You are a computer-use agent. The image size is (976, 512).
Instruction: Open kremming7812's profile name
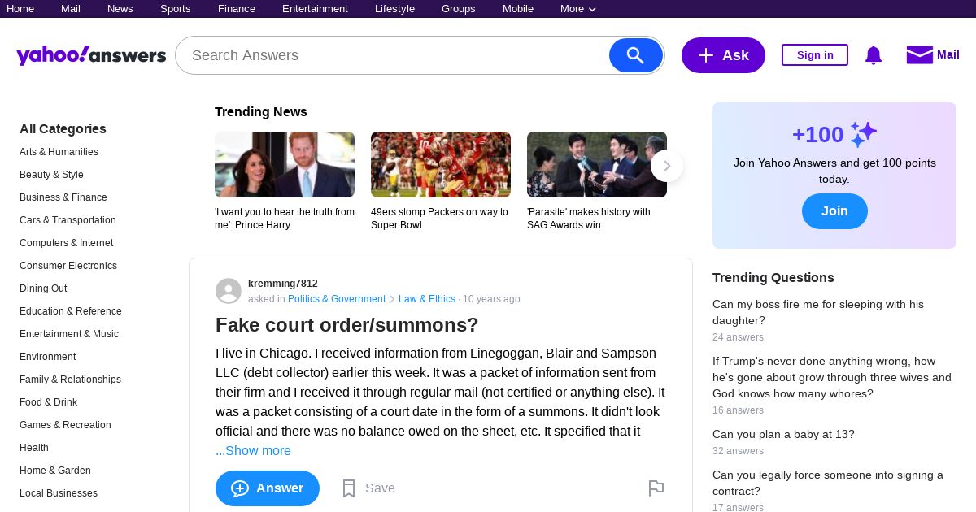point(283,284)
